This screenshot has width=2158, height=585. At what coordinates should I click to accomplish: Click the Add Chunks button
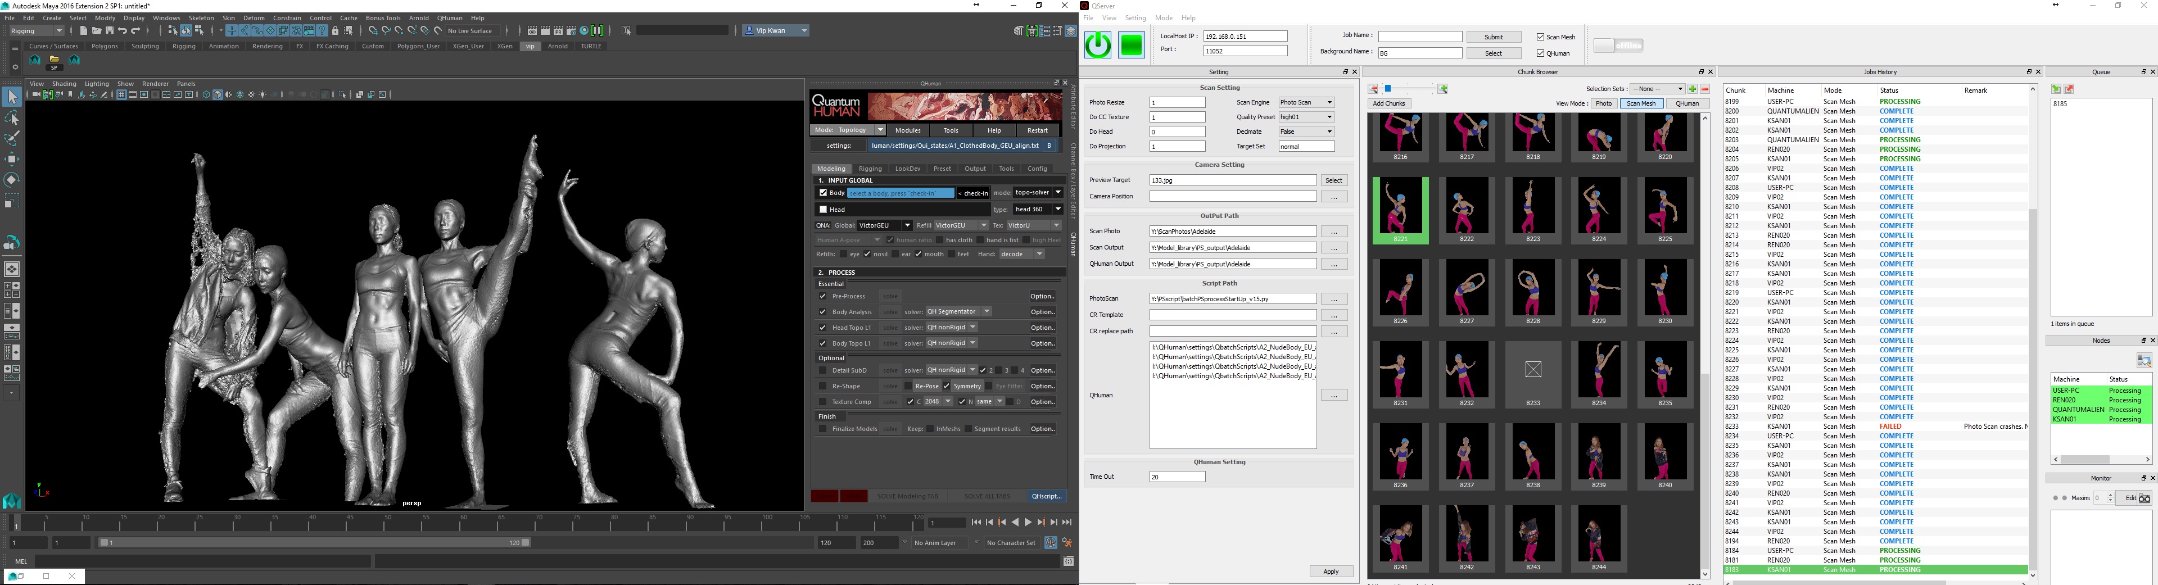1389,104
